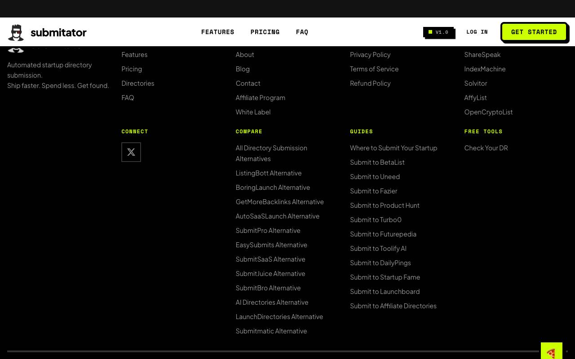Screen dimensions: 575x359
Task: Open the Submit to Launchboard guide
Action: pos(385,291)
